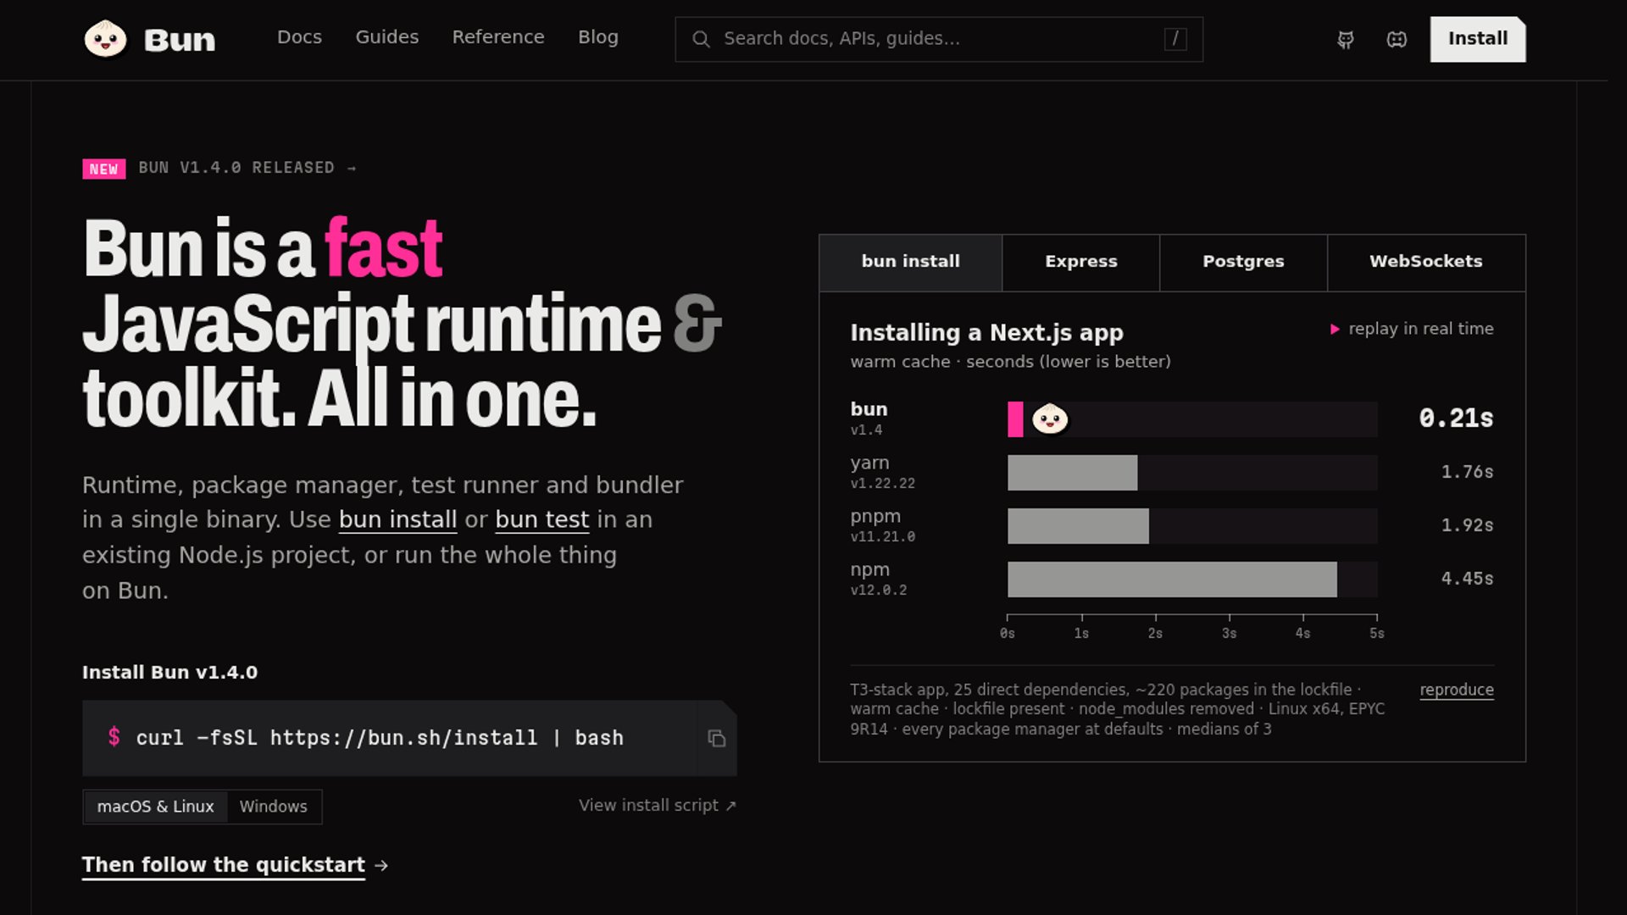Click the yarn v1.22.22 label
This screenshot has height=915, width=1627.
pos(882,472)
